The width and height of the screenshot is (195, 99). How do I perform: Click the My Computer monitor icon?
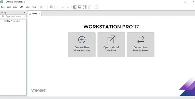click(x=5, y=21)
